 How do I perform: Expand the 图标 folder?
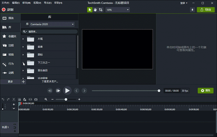pyautogui.click(x=23, y=55)
